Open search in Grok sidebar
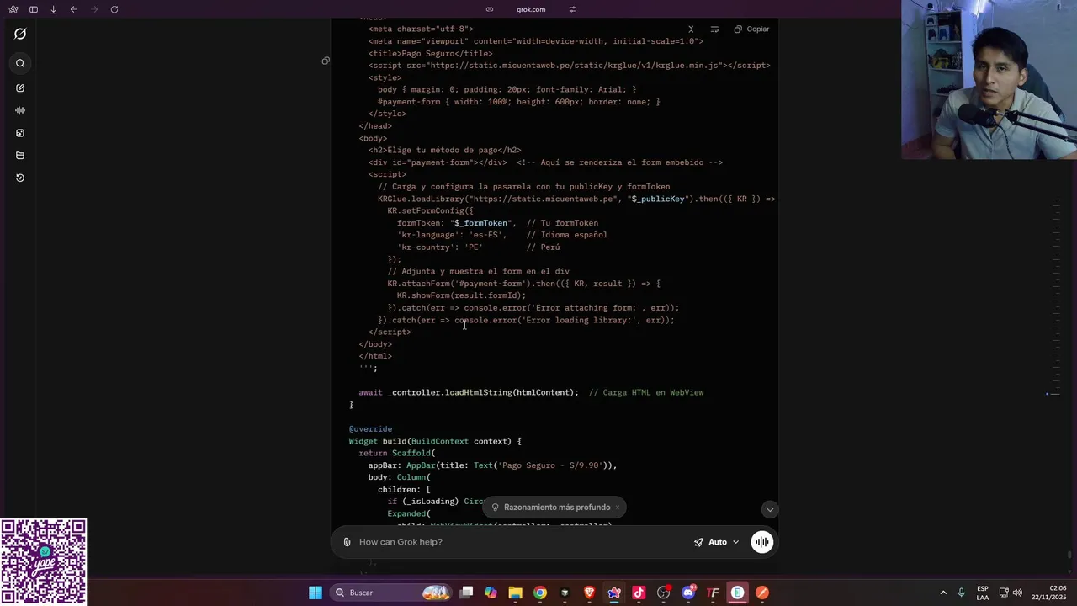The height and width of the screenshot is (606, 1077). pos(20,63)
